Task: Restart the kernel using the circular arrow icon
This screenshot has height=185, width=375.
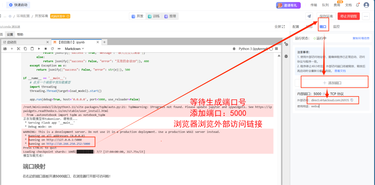Action: [x=52, y=49]
